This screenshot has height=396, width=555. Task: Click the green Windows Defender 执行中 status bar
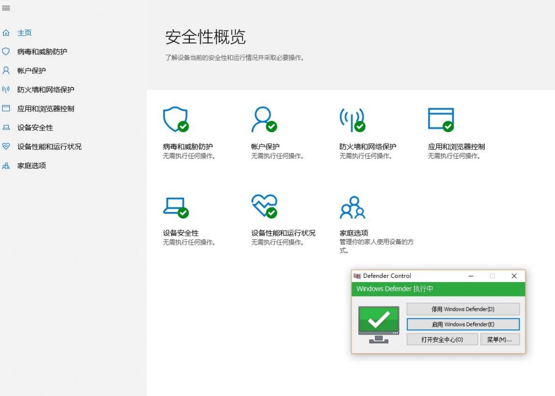(x=438, y=289)
